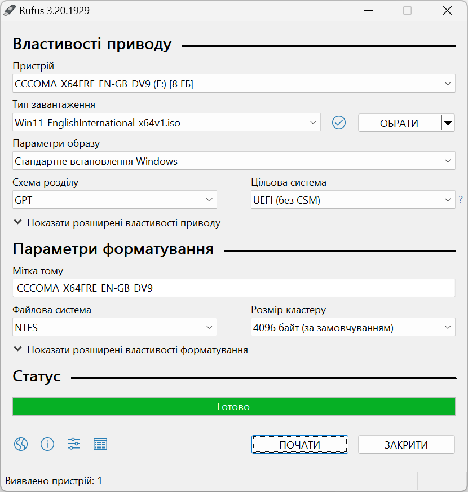The height and width of the screenshot is (492, 468).
Task: Open the About info icon
Action: [x=47, y=444]
